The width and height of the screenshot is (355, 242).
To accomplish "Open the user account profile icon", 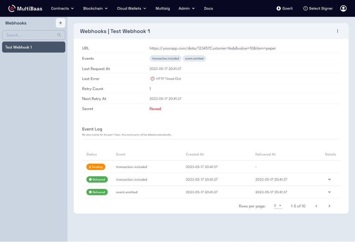I will pyautogui.click(x=343, y=8).
